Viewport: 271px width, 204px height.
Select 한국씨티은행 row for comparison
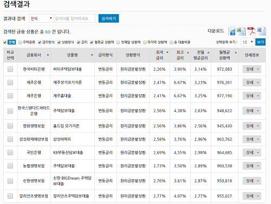click(10, 69)
